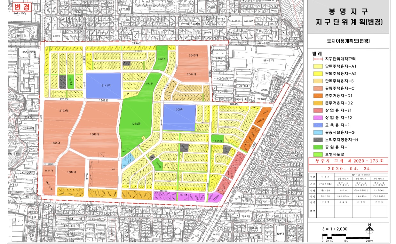
Task: Click the 공동주택용지-C legend label
Action: point(340,88)
